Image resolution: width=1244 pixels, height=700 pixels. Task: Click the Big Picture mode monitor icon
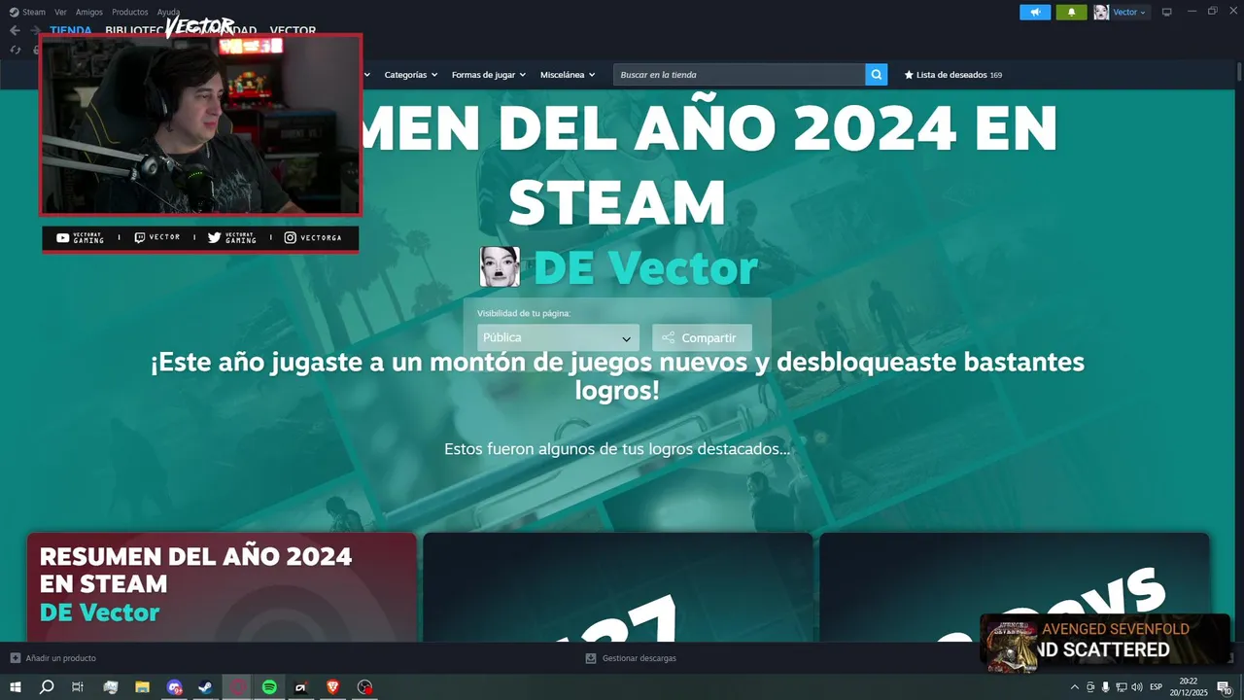(x=1167, y=13)
